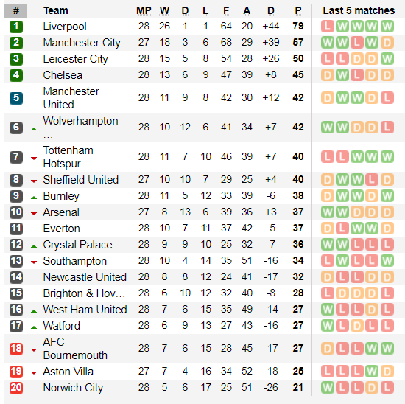Click the red down arrow beside Aston Villa
Image resolution: width=405 pixels, height=404 pixels.
[34, 373]
